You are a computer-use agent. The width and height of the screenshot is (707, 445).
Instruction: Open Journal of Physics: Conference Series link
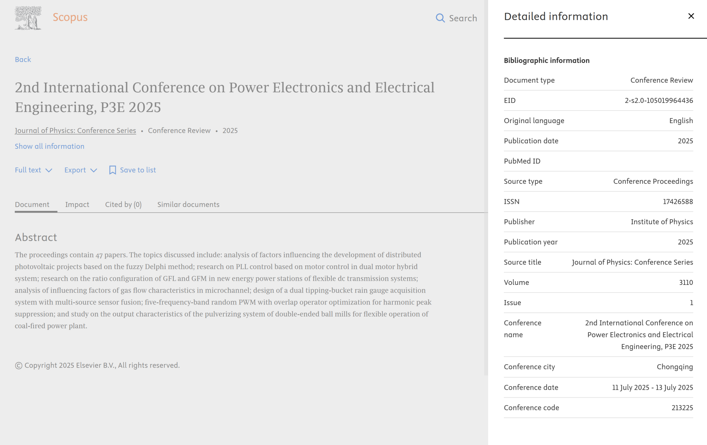(75, 131)
